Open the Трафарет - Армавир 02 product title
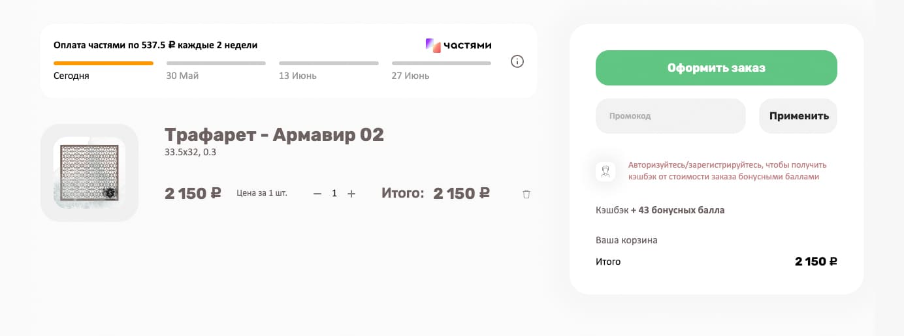The width and height of the screenshot is (904, 336). pyautogui.click(x=274, y=134)
